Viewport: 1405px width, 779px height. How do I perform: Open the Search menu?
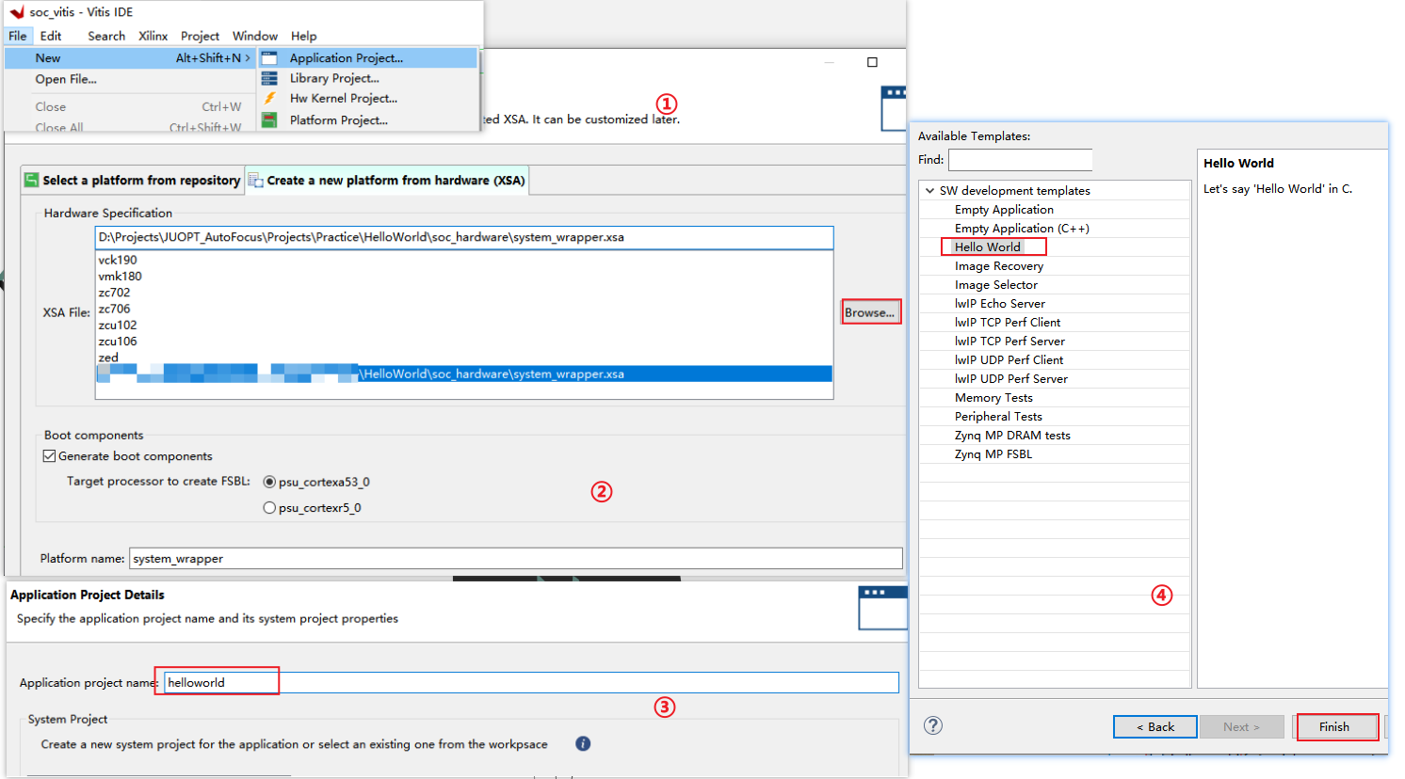(106, 36)
